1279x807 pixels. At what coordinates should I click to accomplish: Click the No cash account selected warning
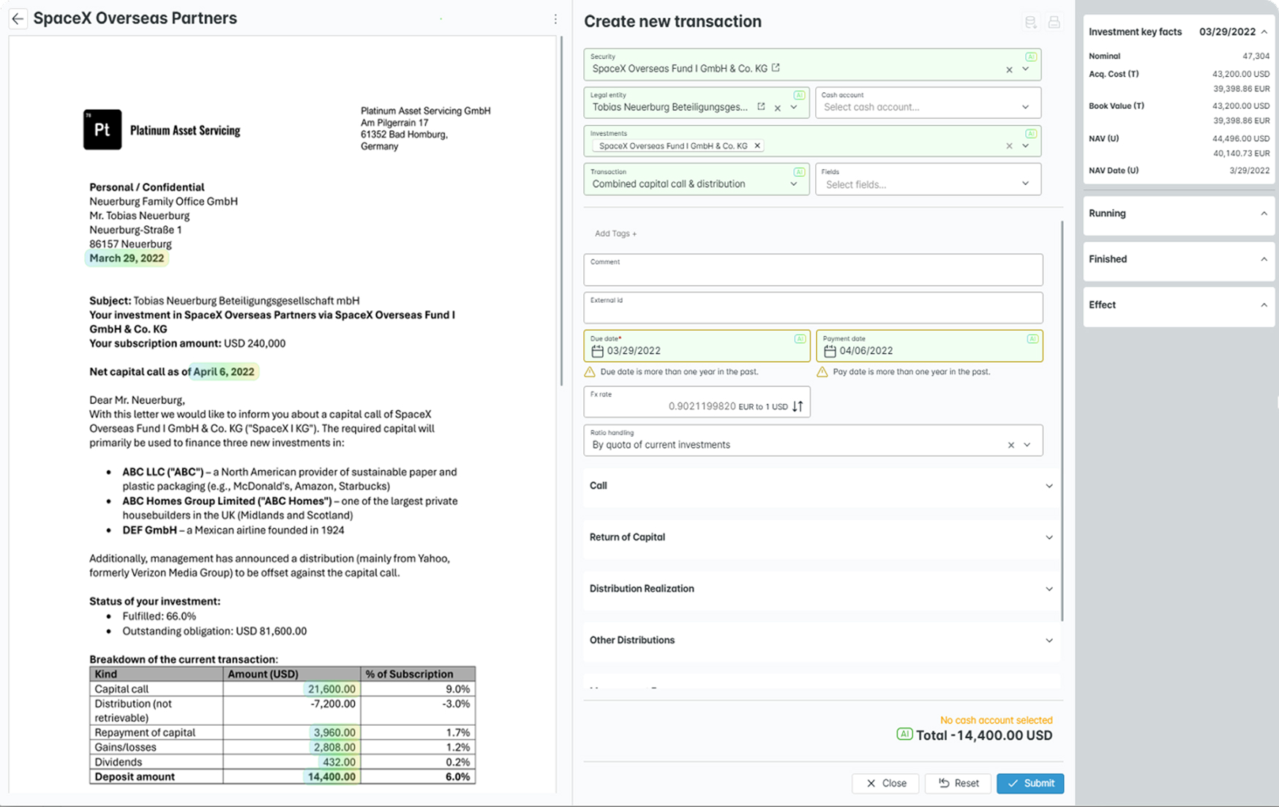click(996, 720)
